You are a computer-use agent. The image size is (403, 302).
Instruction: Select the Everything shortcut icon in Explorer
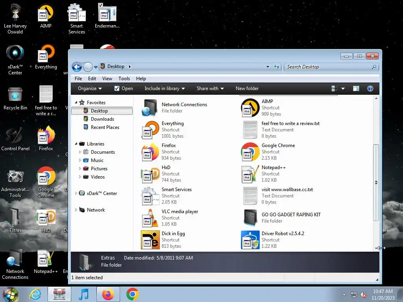(150, 130)
